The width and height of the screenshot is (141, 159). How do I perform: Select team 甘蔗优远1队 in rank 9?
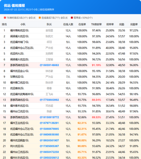coord(17,77)
